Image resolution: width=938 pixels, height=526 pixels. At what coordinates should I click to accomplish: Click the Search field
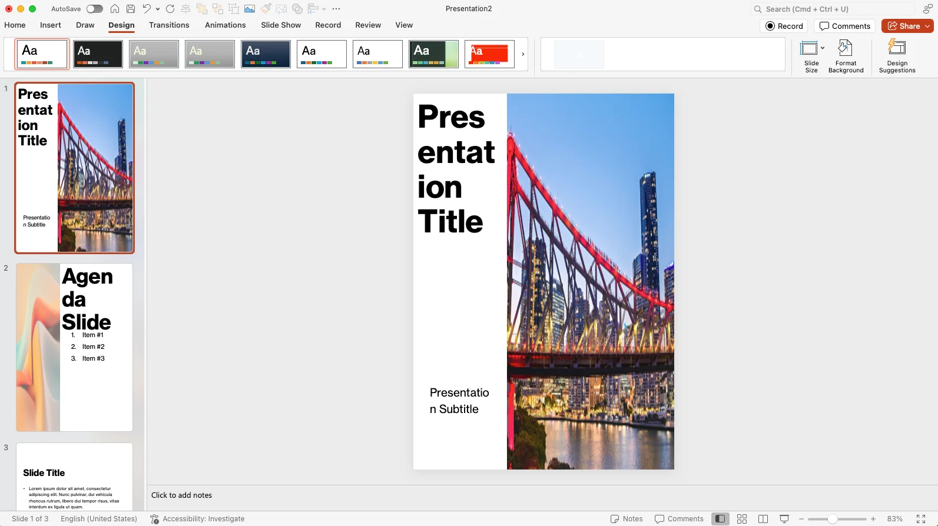[833, 9]
